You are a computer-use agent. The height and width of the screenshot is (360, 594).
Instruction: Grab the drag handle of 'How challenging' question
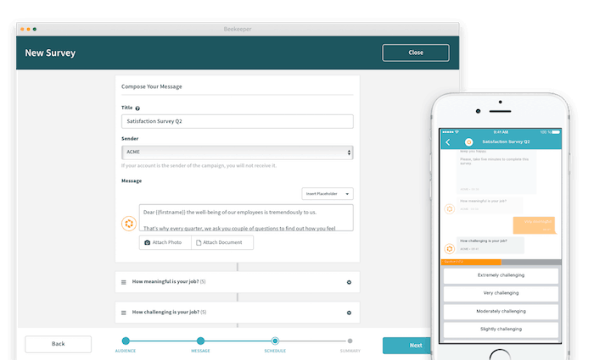(x=124, y=313)
